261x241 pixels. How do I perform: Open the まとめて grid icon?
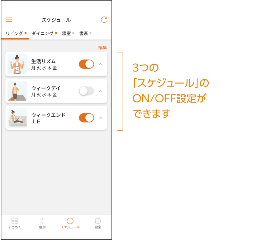[x=14, y=221]
